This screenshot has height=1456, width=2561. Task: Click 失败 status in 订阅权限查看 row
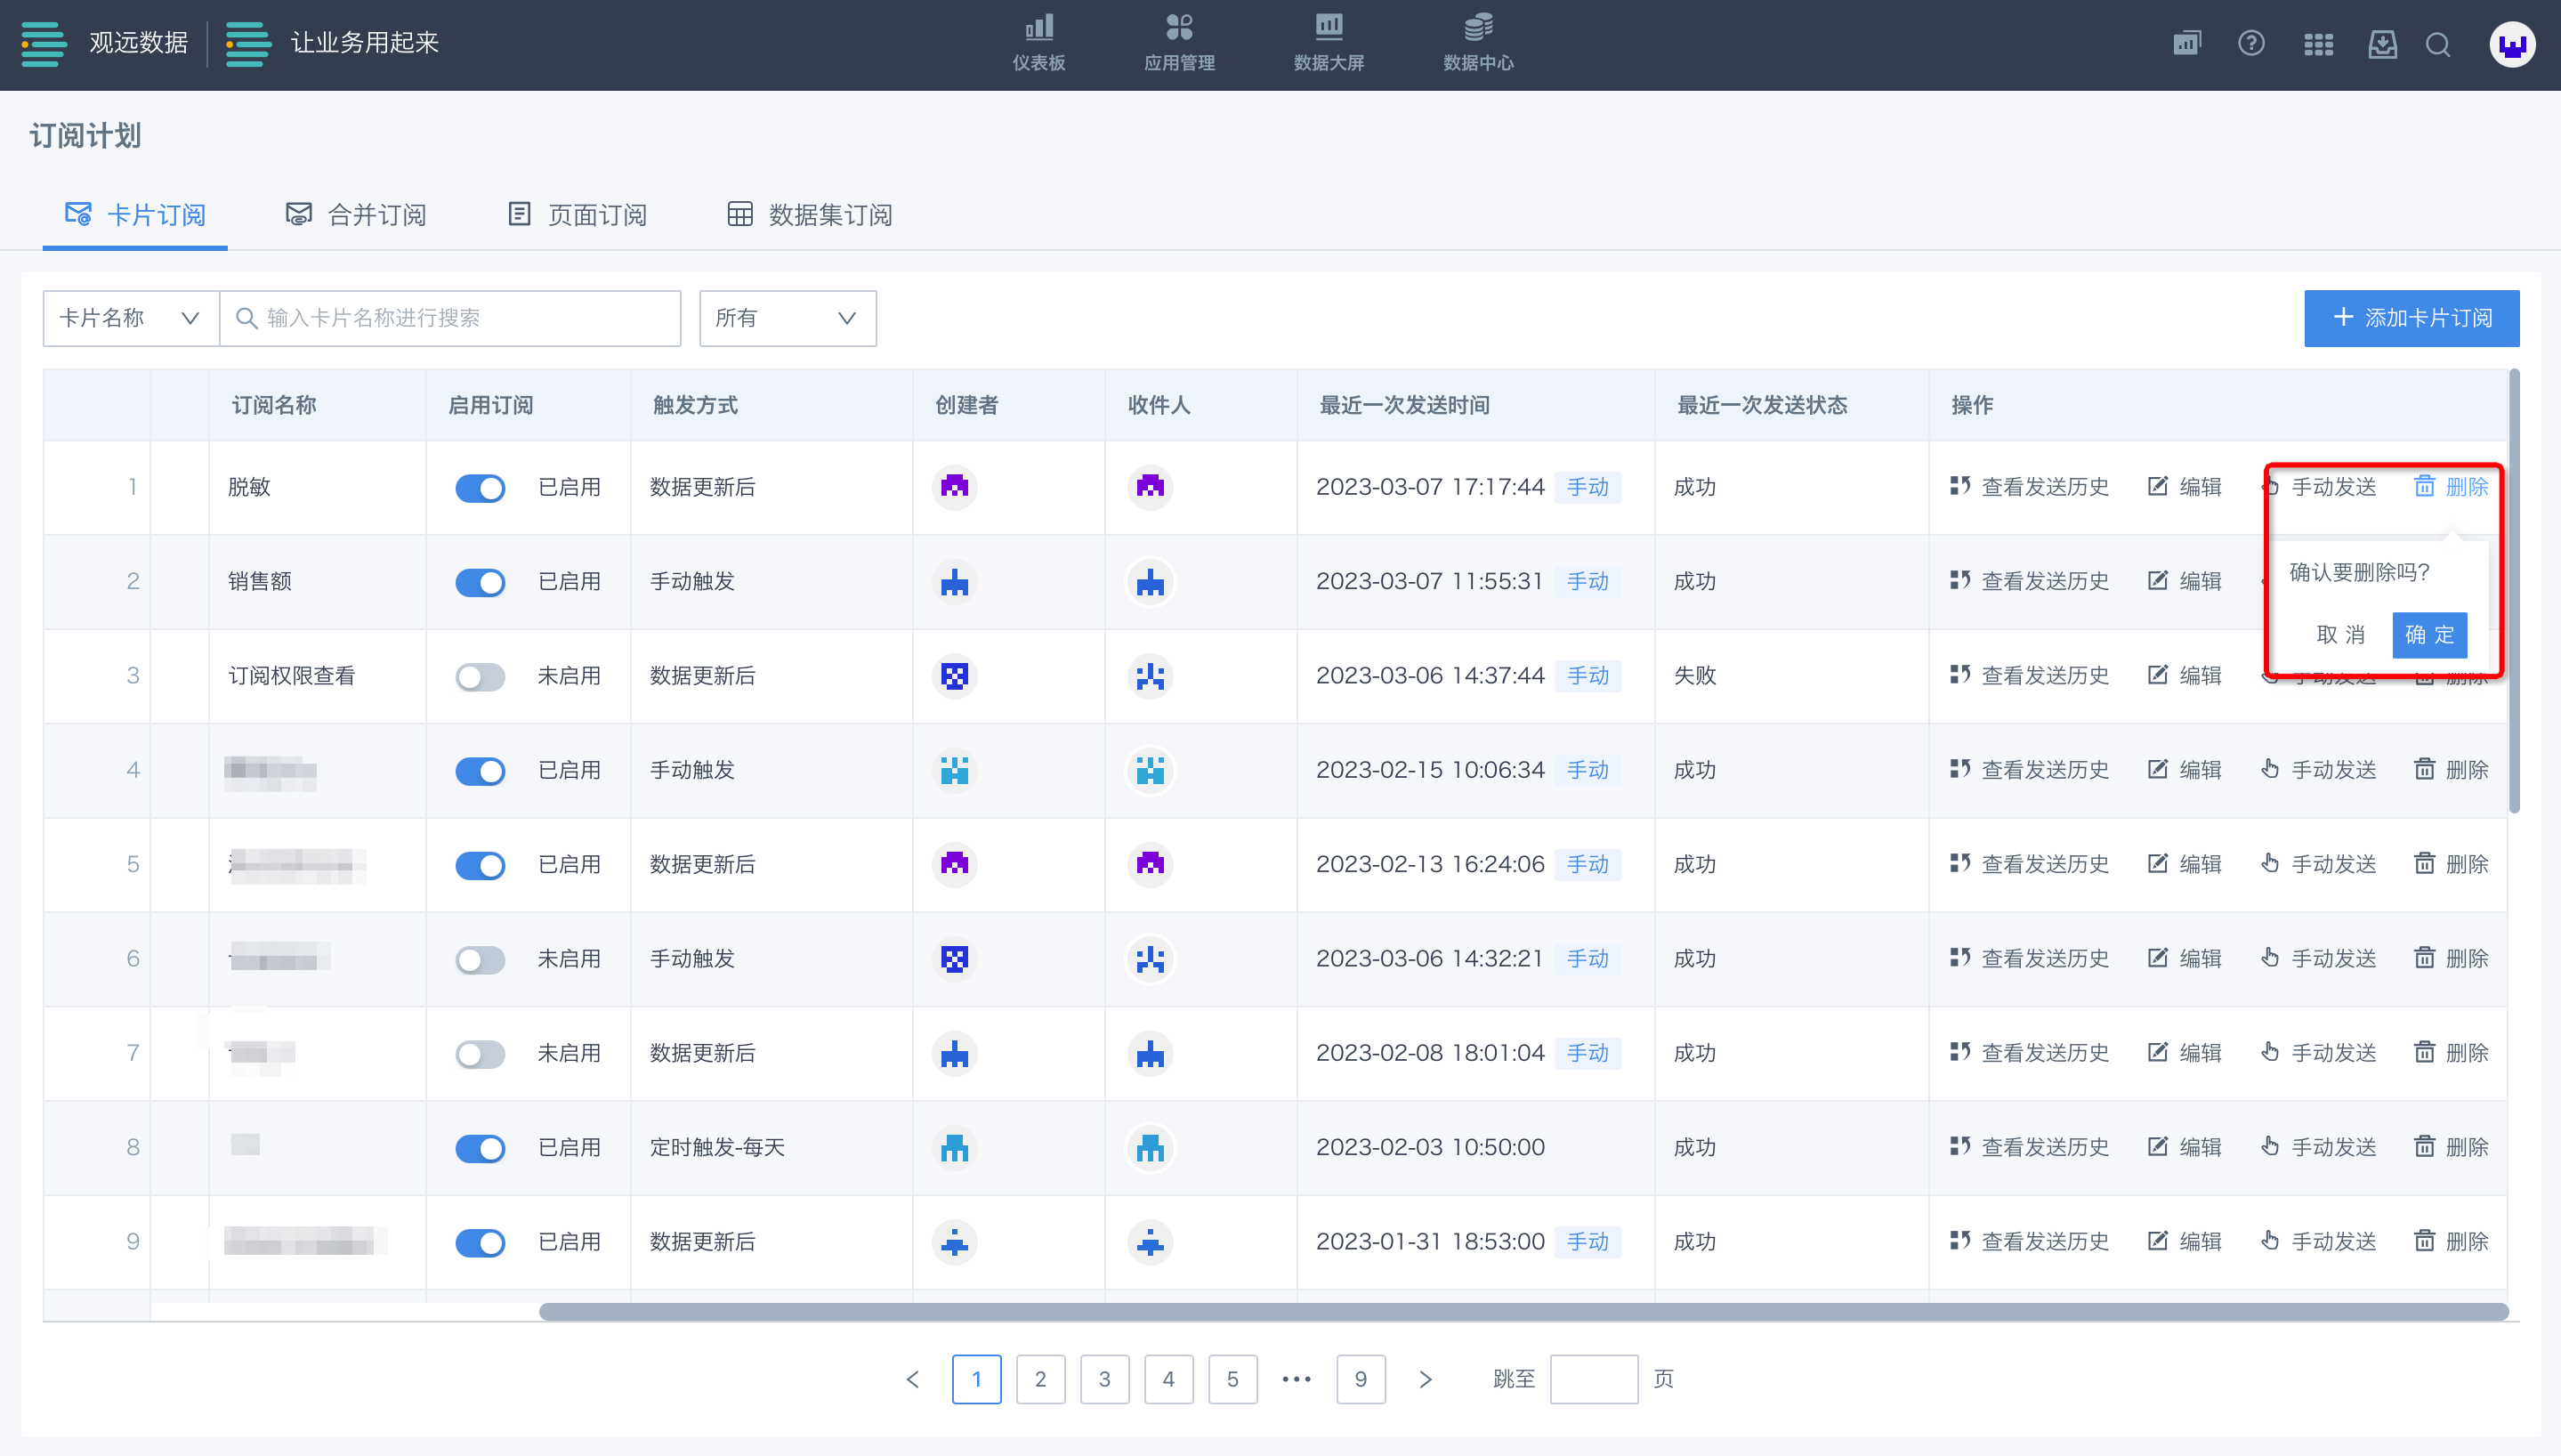pyautogui.click(x=1694, y=675)
